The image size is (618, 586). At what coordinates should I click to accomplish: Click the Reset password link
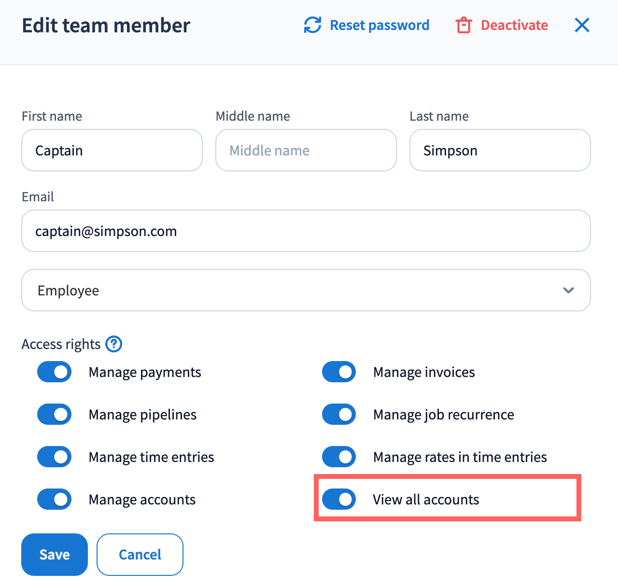point(379,25)
